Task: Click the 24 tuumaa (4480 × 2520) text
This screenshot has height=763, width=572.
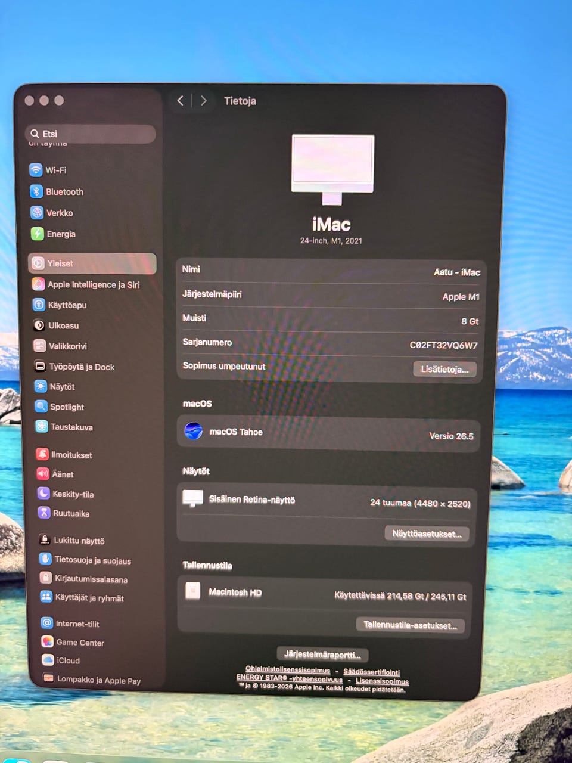Action: point(420,503)
